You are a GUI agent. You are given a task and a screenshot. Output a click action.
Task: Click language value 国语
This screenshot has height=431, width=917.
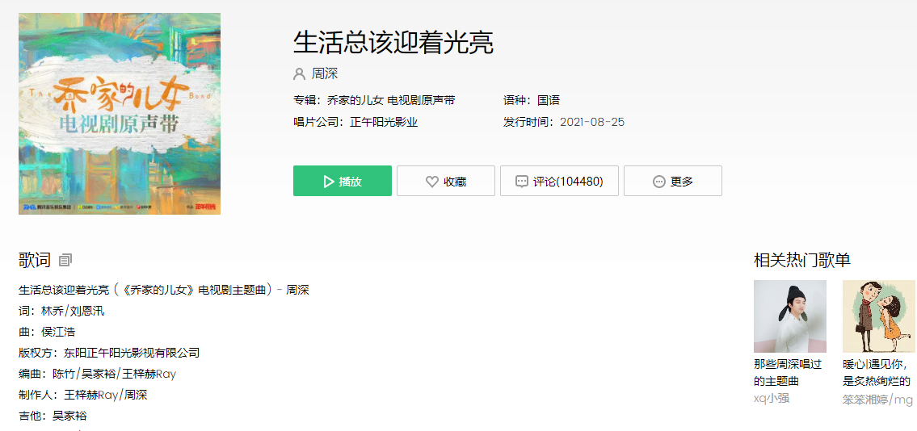[x=549, y=100]
